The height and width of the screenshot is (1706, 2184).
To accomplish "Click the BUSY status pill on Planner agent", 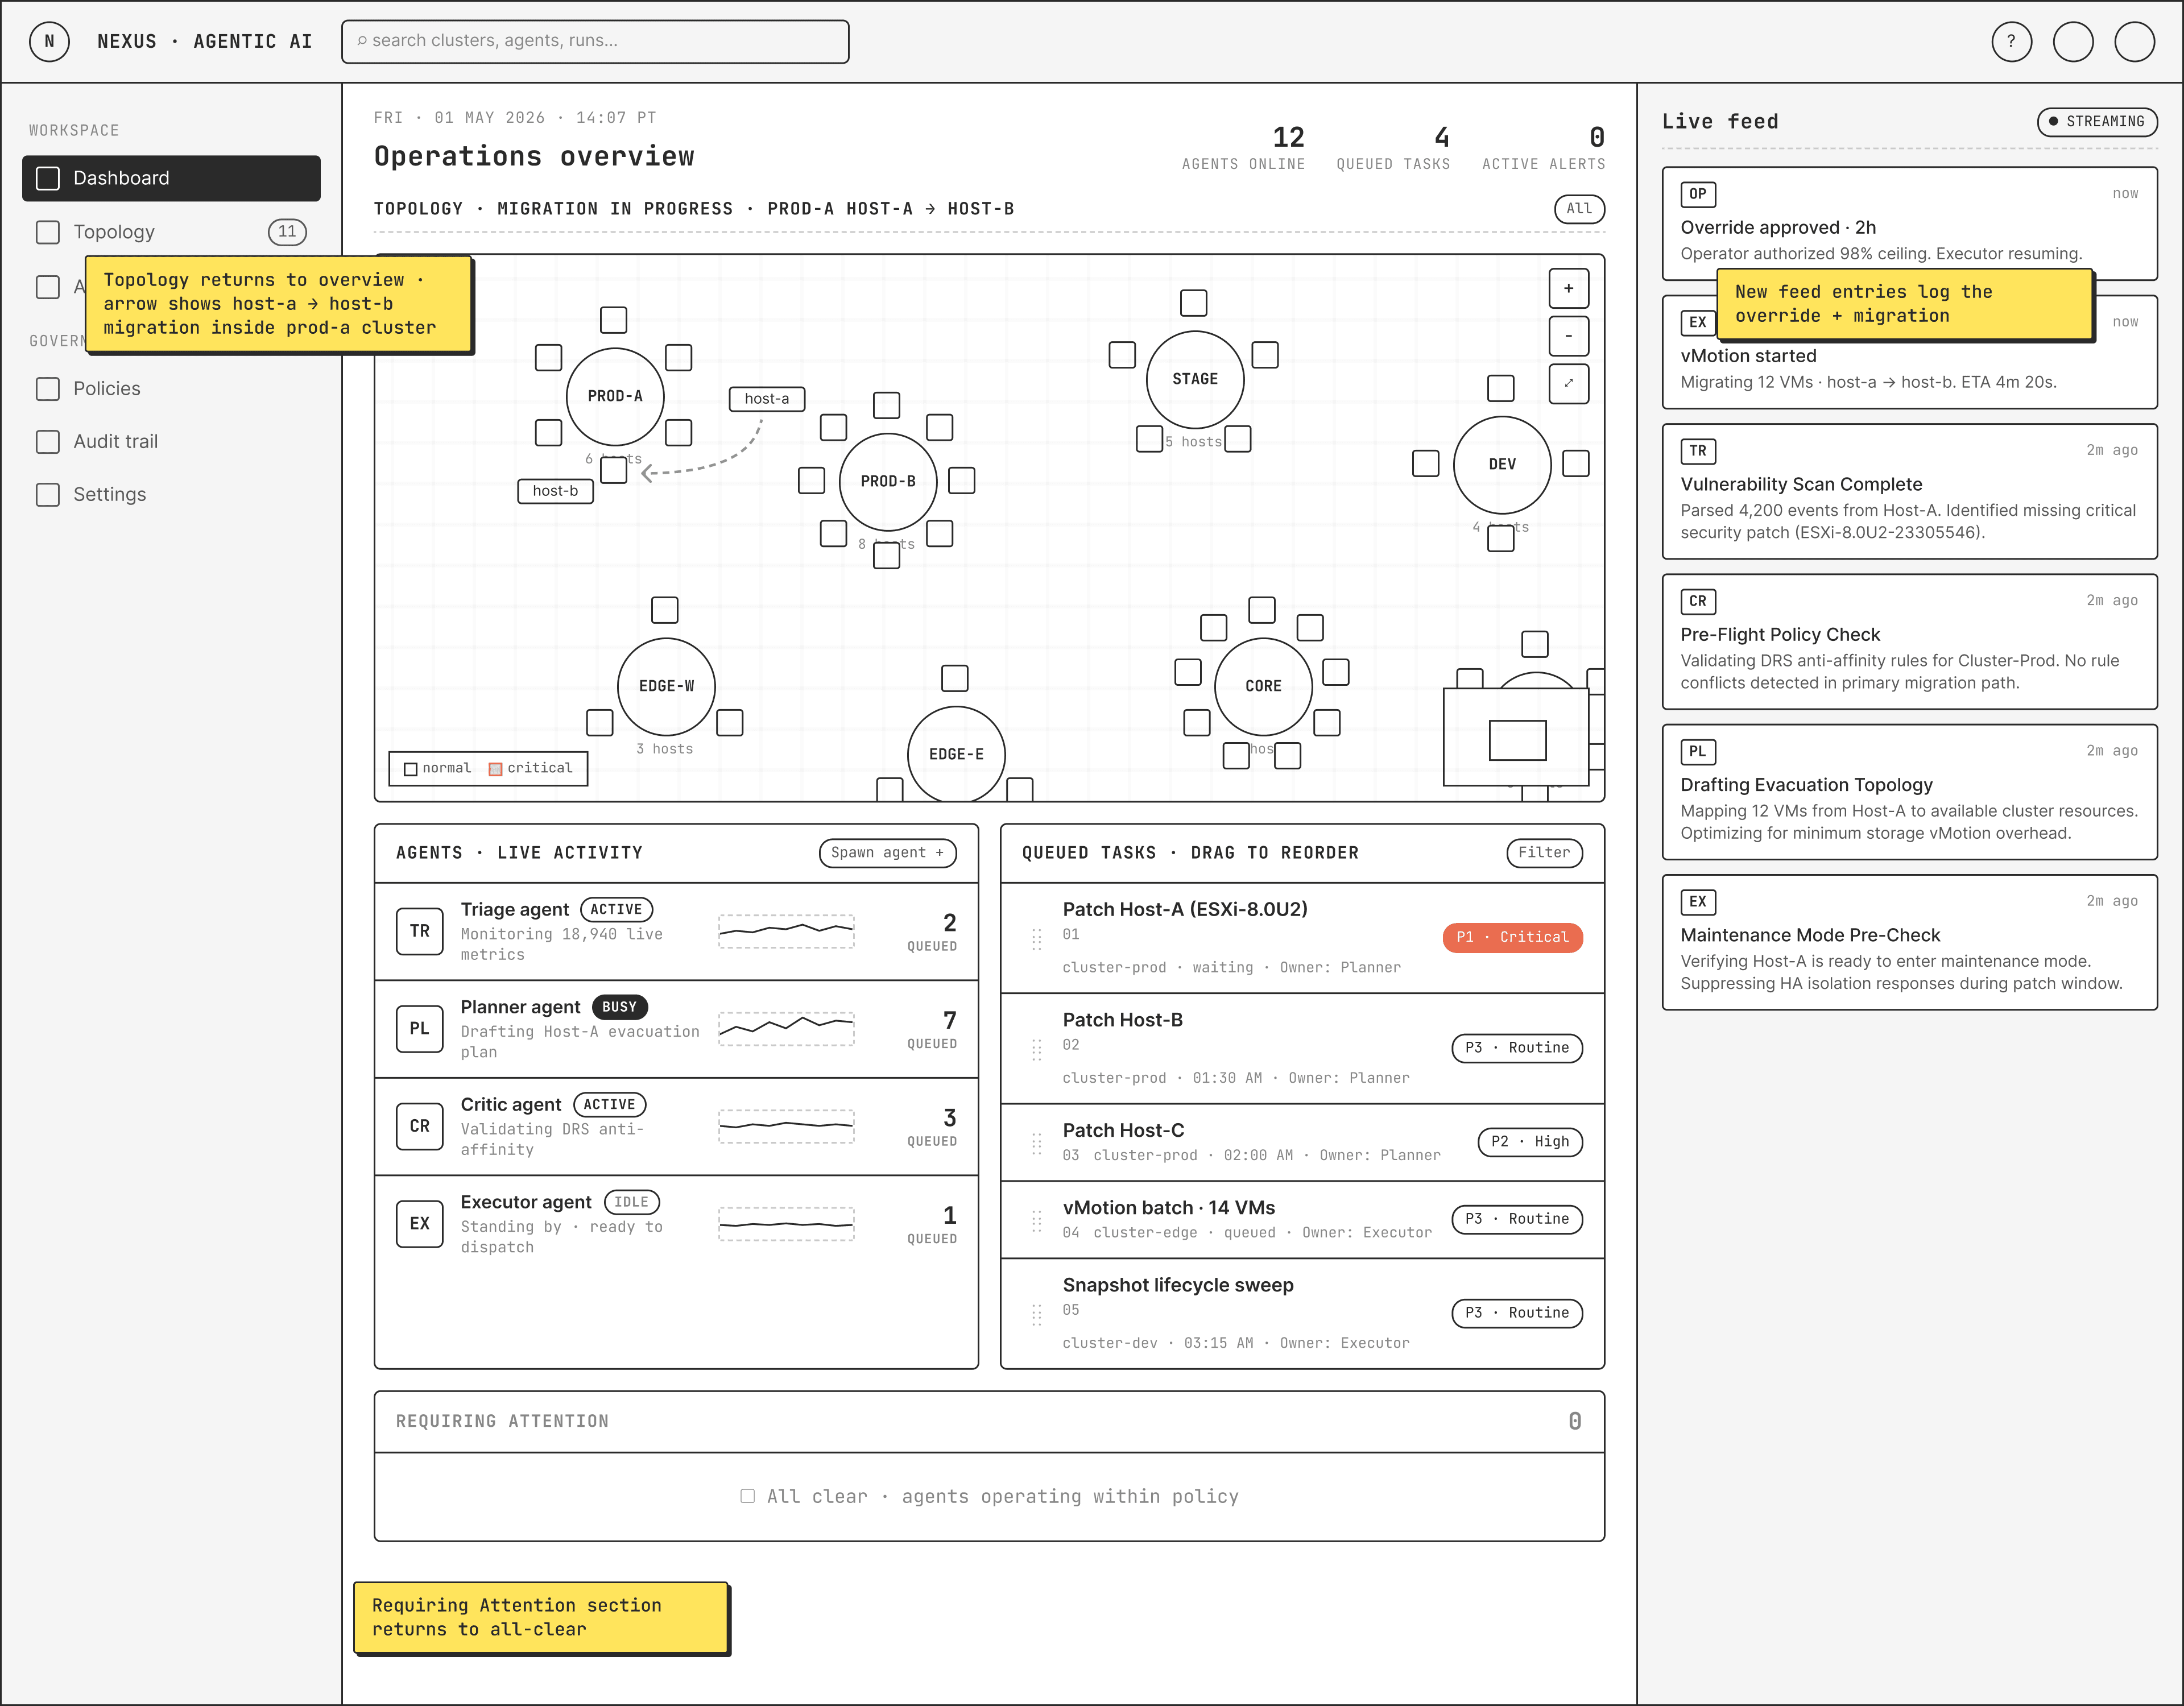I will tap(619, 1007).
